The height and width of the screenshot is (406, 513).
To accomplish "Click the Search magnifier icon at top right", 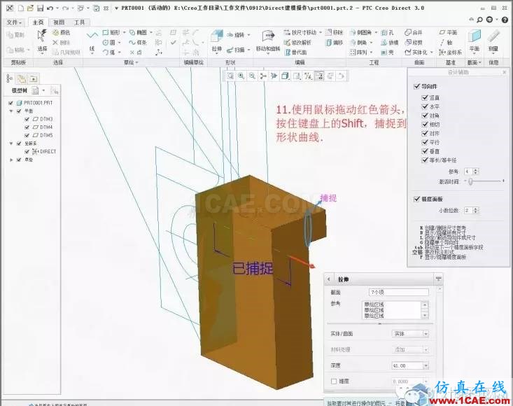I will pos(480,20).
